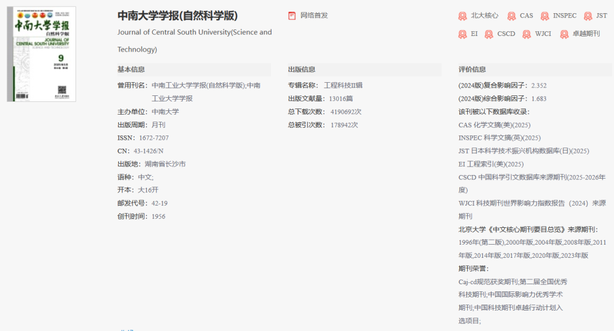Open the journal cover thumbnail
Viewport: 614px width, 331px height.
click(41, 54)
